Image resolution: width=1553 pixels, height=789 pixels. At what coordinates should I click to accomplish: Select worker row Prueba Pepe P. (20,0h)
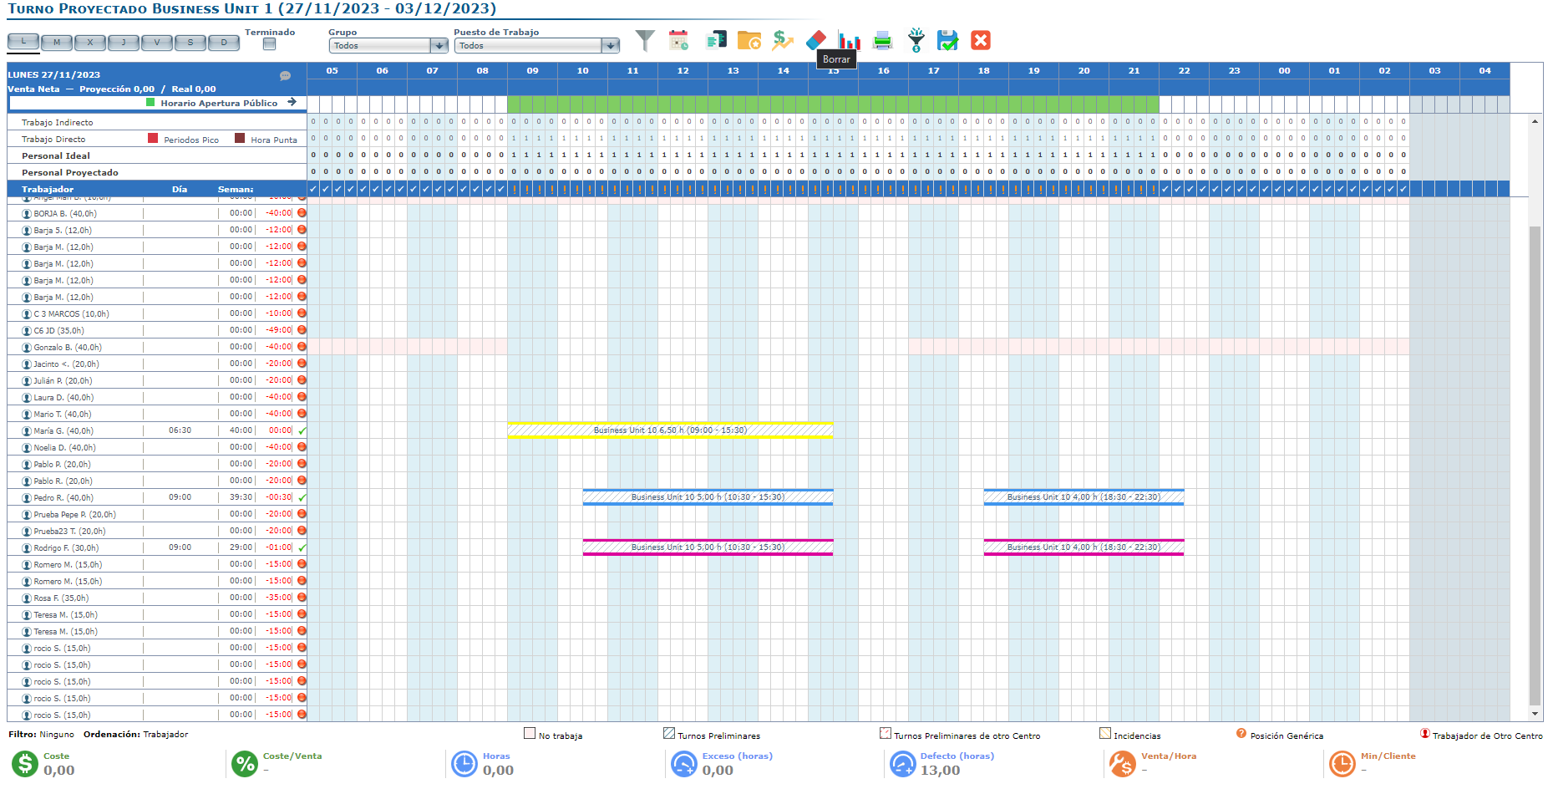[157, 514]
